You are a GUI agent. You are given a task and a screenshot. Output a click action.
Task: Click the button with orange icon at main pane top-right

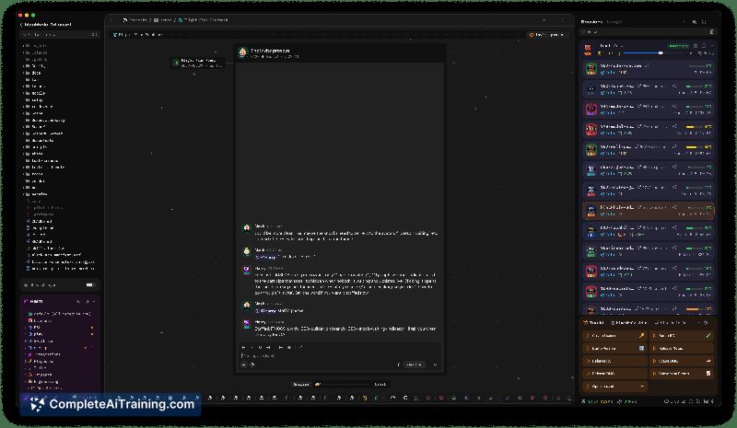(x=547, y=35)
